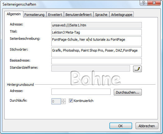Confirm with the OK button

coord(121,126)
